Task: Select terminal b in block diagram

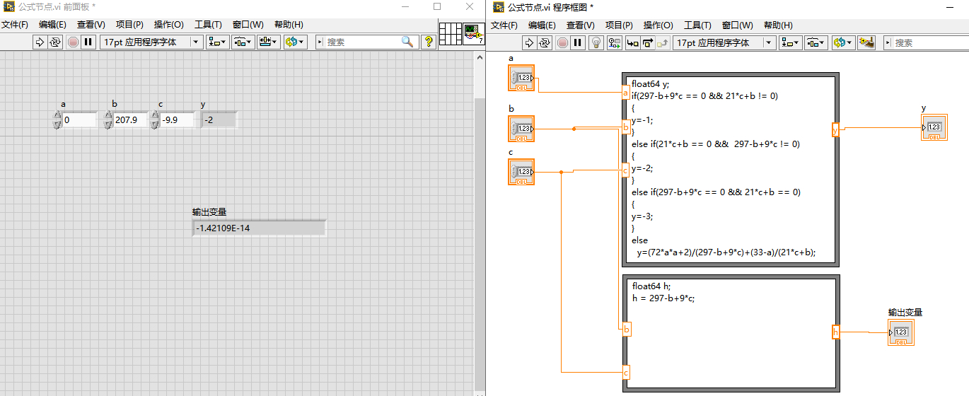Action: pos(521,129)
